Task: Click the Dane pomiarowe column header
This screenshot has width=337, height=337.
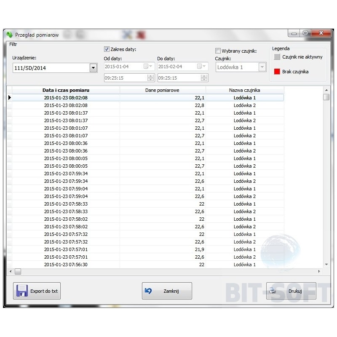Action: coord(163,90)
